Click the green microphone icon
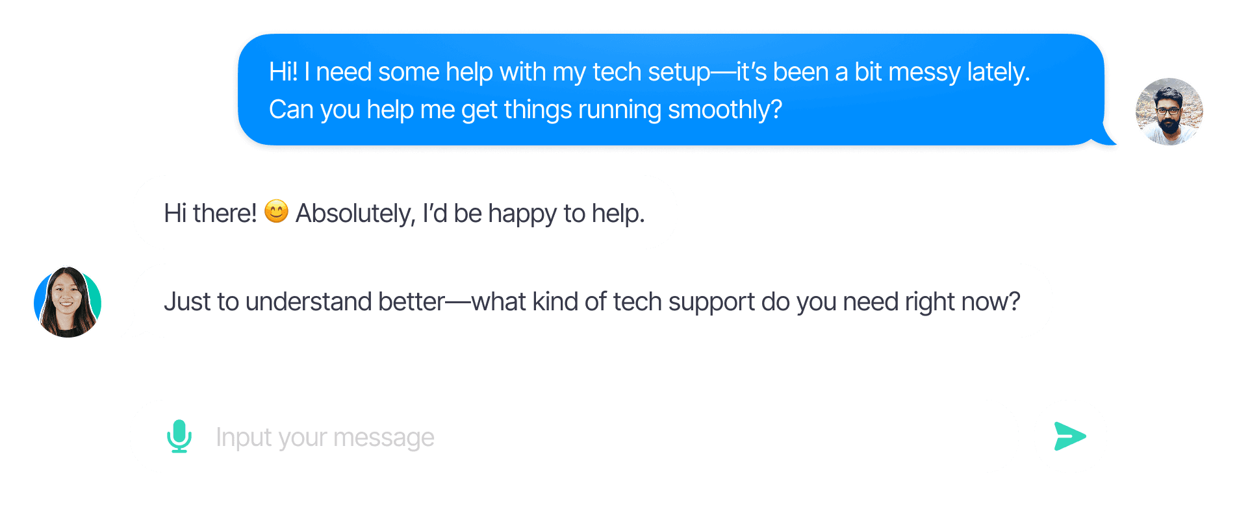This screenshot has width=1237, height=507. coord(179,436)
